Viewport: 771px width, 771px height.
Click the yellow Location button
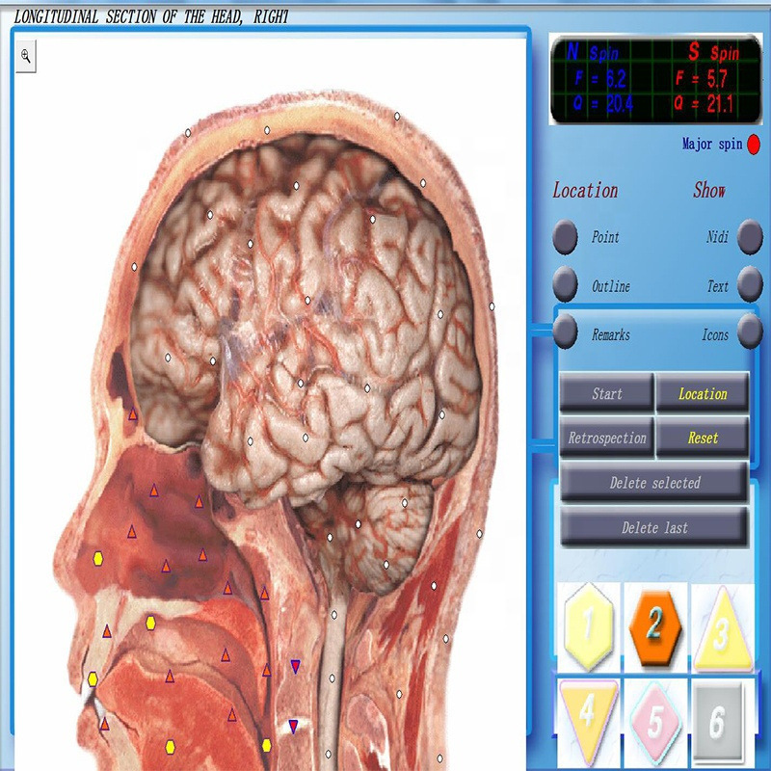click(x=703, y=392)
